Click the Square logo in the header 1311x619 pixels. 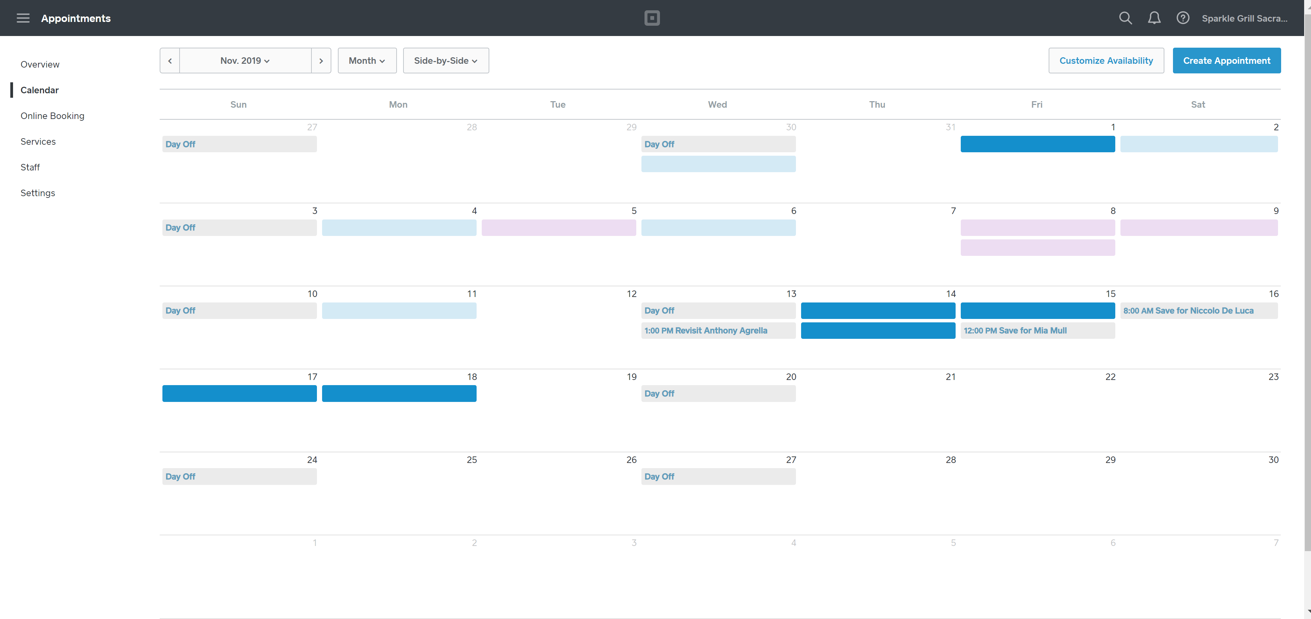(x=652, y=18)
